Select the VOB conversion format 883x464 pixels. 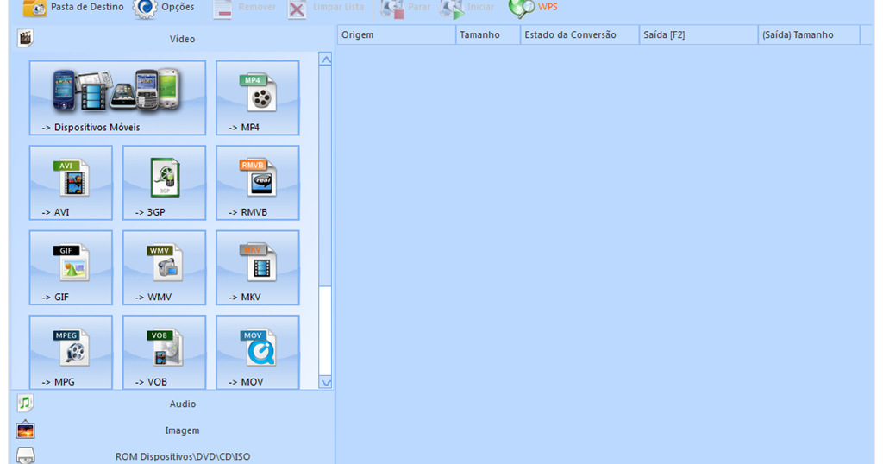(165, 353)
